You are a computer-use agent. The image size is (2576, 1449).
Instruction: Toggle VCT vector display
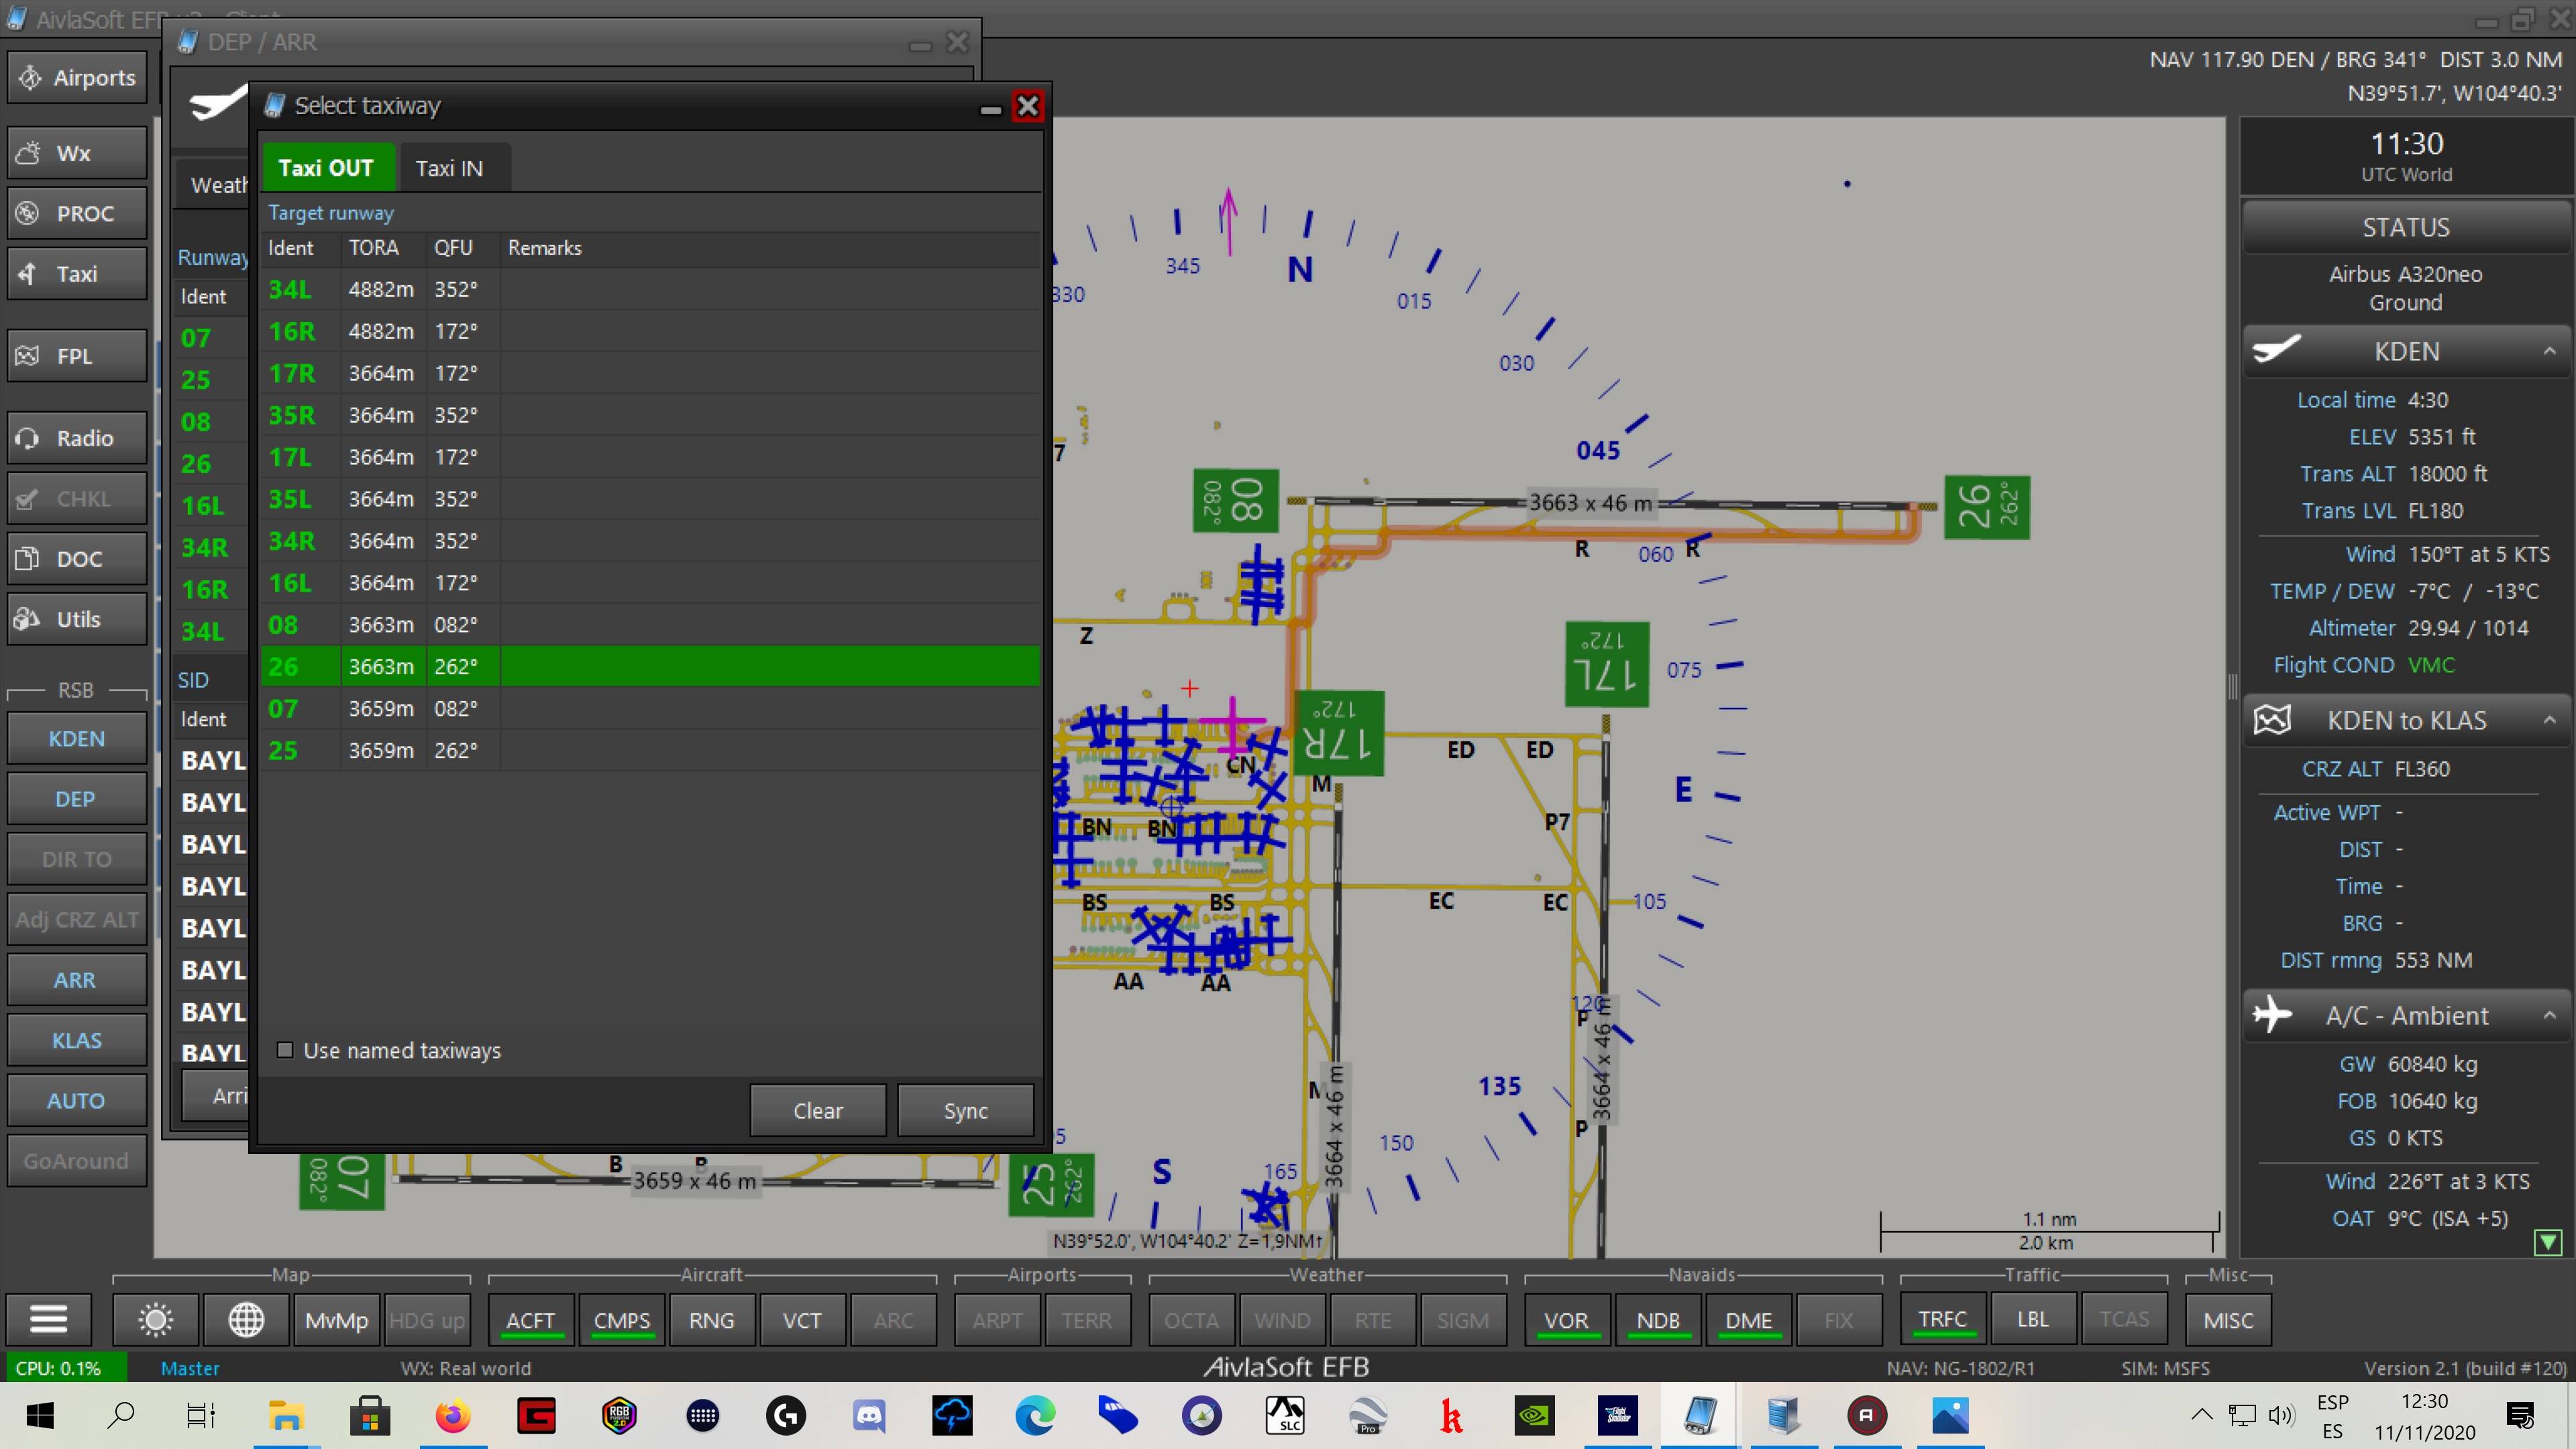coord(802,1320)
